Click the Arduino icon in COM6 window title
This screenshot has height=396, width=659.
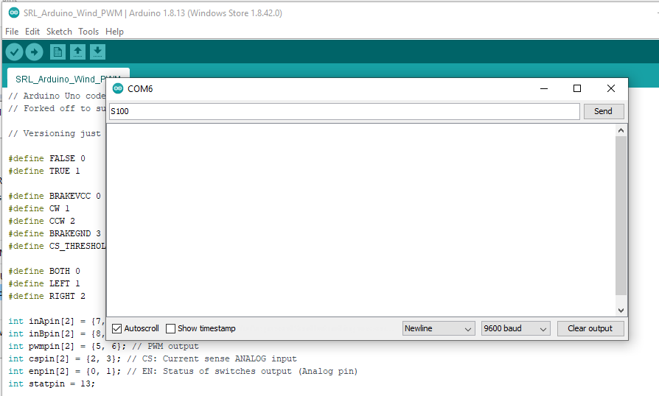pyautogui.click(x=118, y=88)
